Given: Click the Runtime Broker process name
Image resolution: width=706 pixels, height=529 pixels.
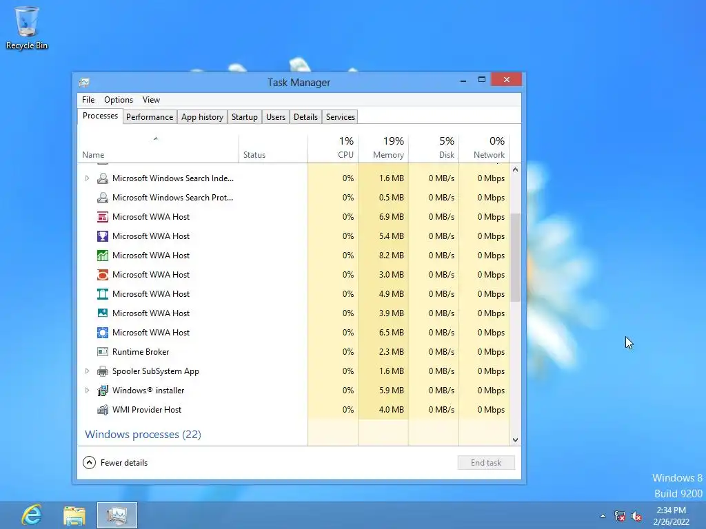Looking at the screenshot, I should 141,352.
